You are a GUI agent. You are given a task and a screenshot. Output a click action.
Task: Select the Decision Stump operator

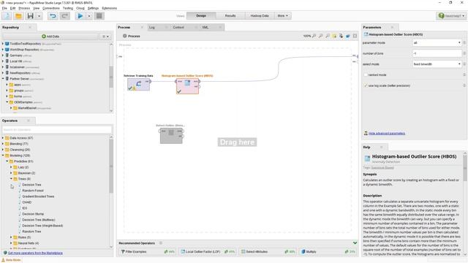click(x=33, y=214)
